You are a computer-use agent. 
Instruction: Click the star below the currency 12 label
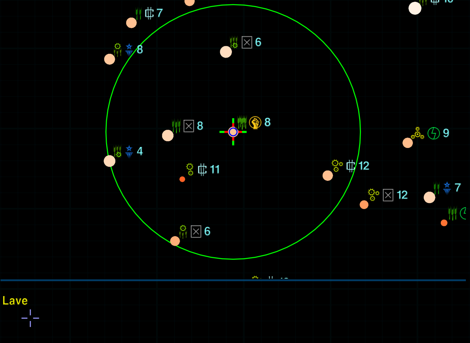click(x=327, y=176)
